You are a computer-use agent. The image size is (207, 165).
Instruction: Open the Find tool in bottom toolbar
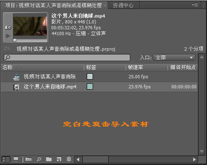coord(39,159)
